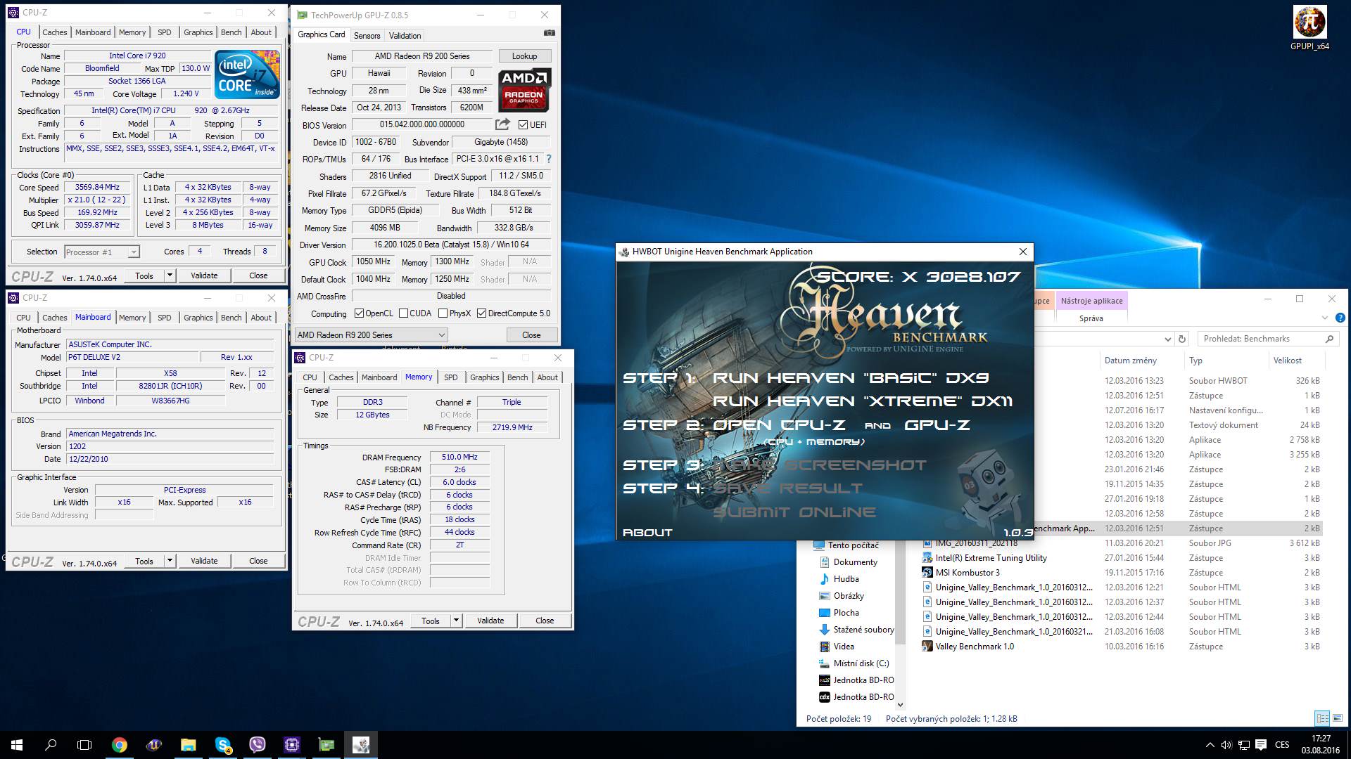This screenshot has height=759, width=1351.
Task: Switch Explorer to details view icon
Action: [x=1322, y=718]
